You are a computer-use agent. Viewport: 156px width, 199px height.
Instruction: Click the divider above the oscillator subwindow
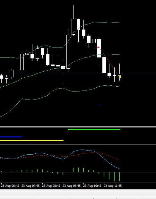pos(78,144)
